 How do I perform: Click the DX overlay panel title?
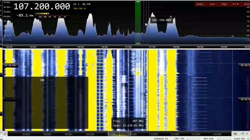point(42,80)
